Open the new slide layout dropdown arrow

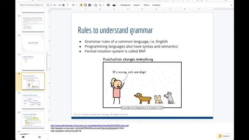coord(51,5)
